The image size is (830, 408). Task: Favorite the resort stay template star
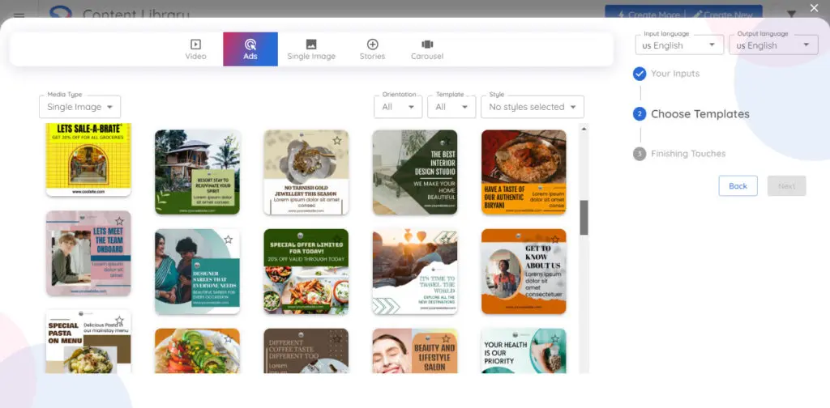point(228,140)
